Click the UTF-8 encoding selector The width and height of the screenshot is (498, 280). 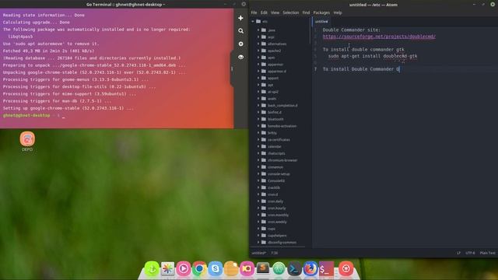[470, 253]
